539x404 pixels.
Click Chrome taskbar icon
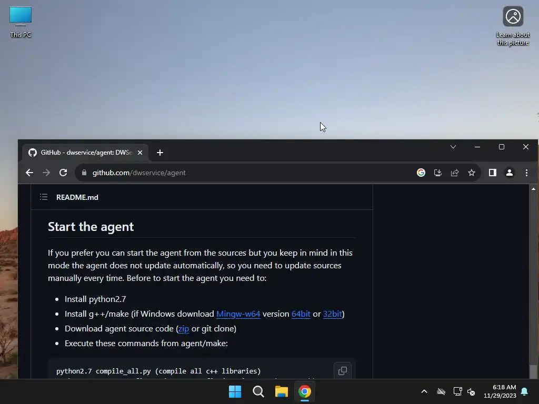(x=305, y=391)
